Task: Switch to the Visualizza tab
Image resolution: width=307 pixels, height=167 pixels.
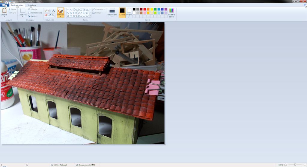Action: (31, 5)
